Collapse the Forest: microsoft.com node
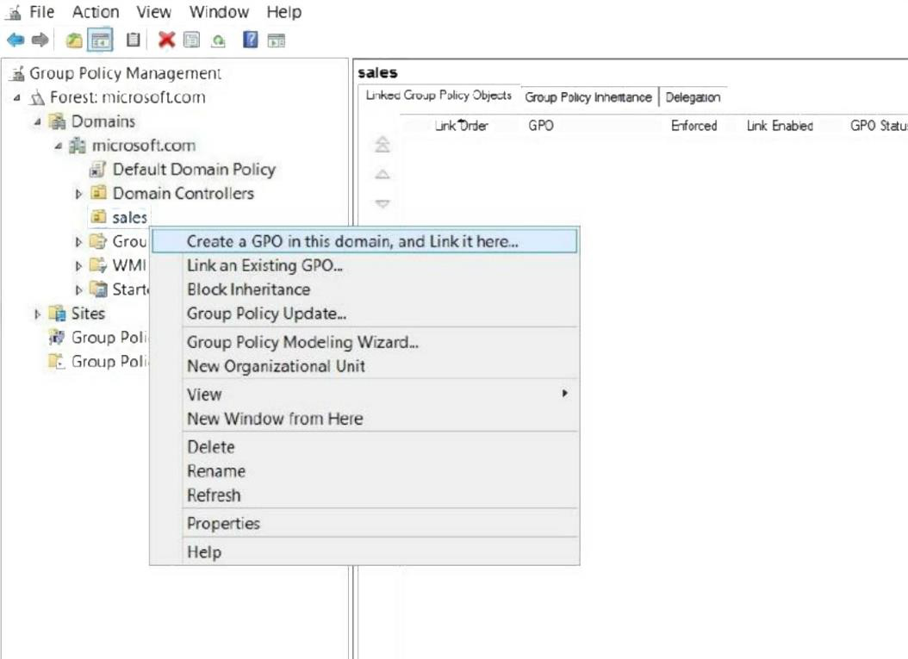 (x=17, y=98)
